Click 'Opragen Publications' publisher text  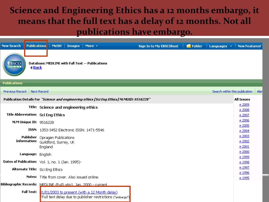[x=57, y=138]
